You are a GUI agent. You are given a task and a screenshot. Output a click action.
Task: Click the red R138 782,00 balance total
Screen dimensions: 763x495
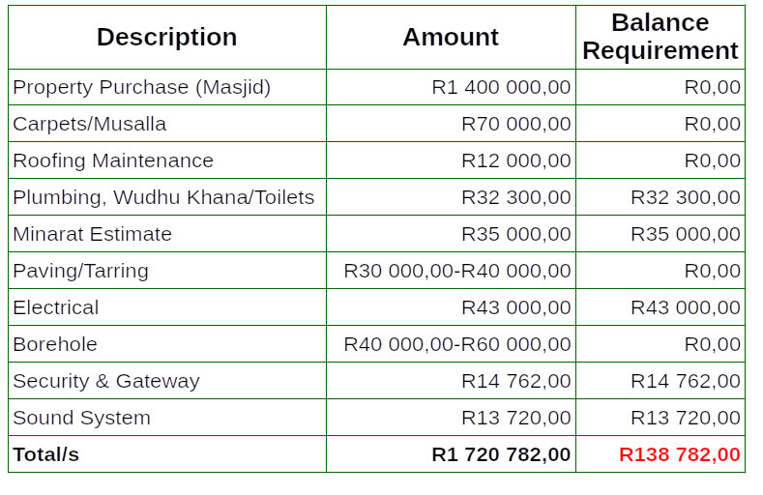coord(680,454)
